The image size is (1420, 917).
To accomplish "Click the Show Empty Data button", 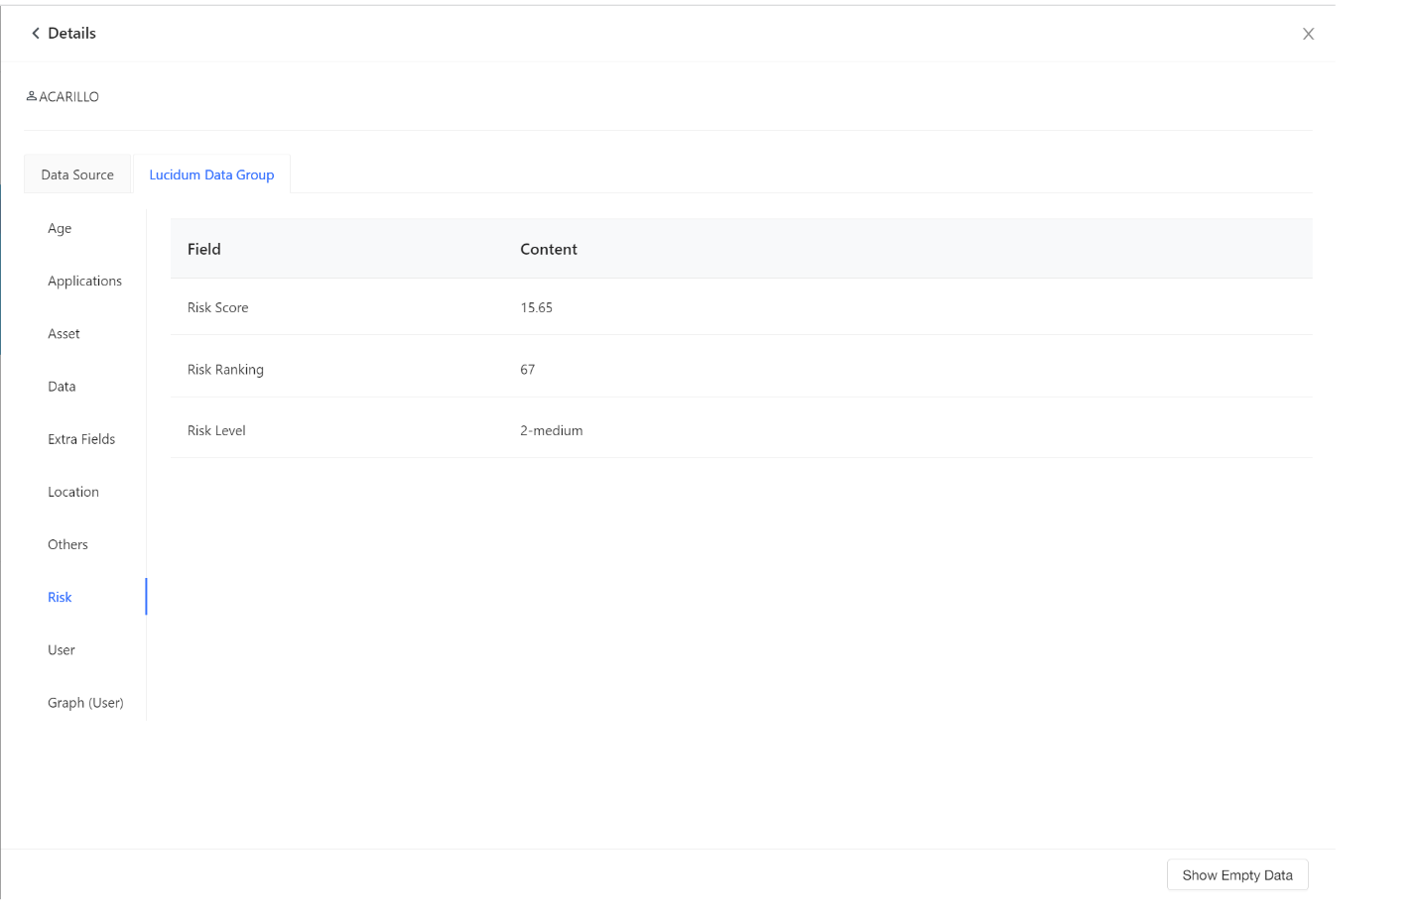I will point(1237,875).
